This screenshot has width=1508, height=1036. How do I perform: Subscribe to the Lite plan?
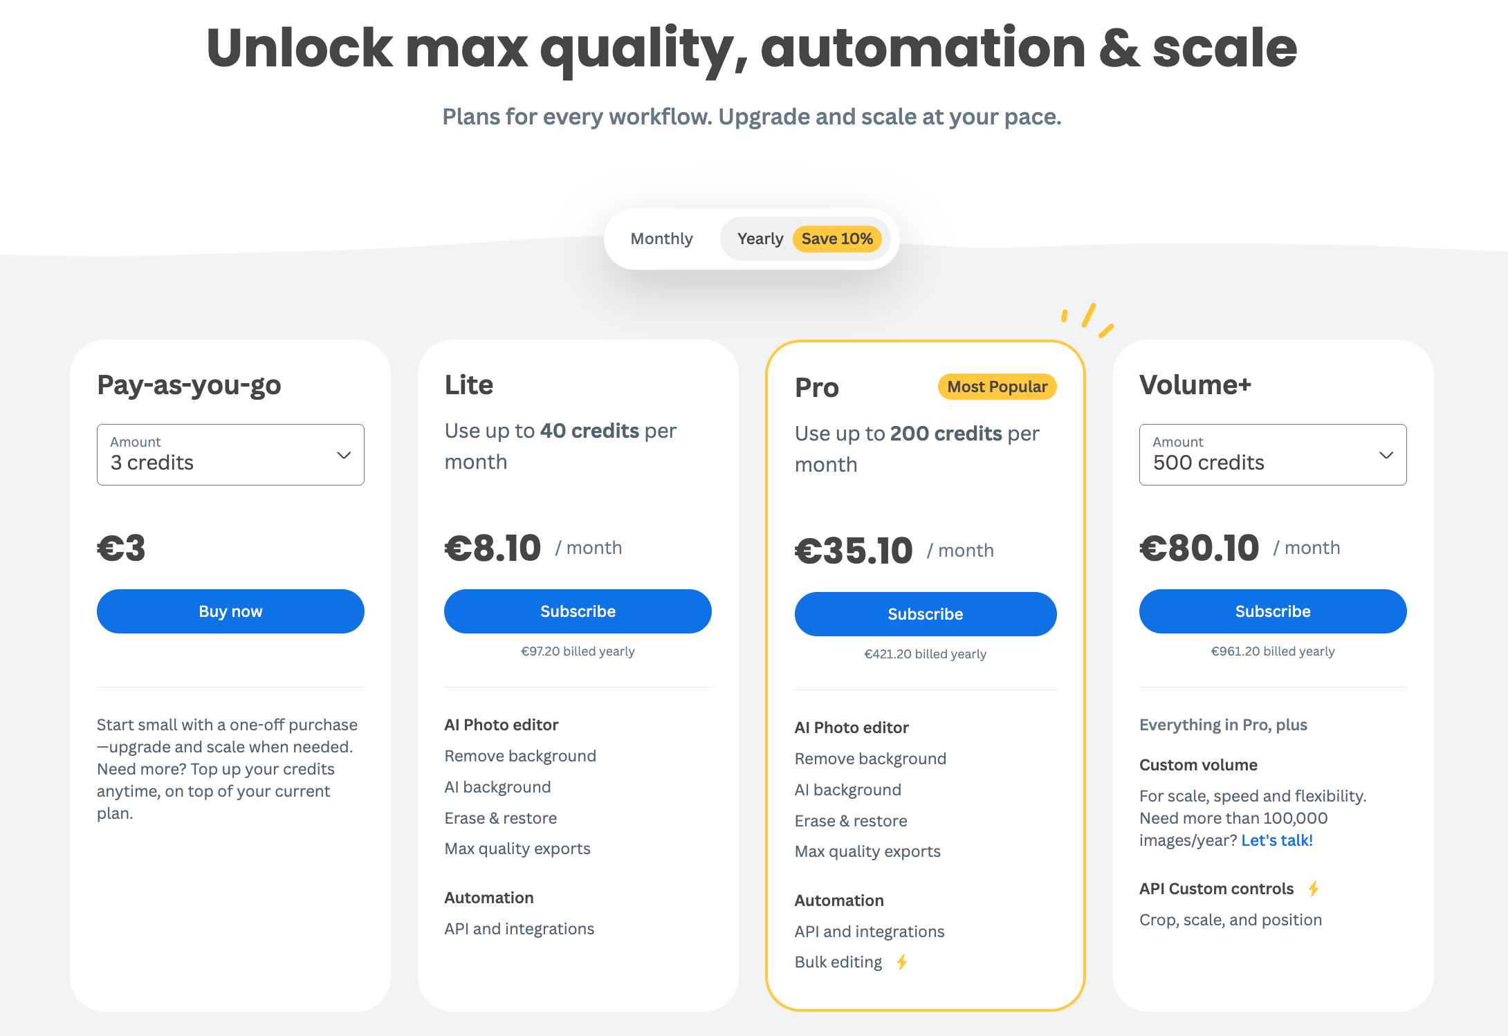578,611
